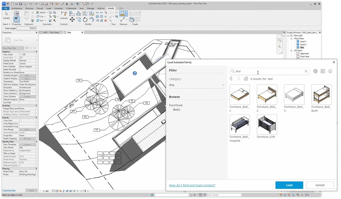The image size is (341, 199).
Task: Toggle Reveal Hidden Elements on view control bar
Action: [x=77, y=191]
